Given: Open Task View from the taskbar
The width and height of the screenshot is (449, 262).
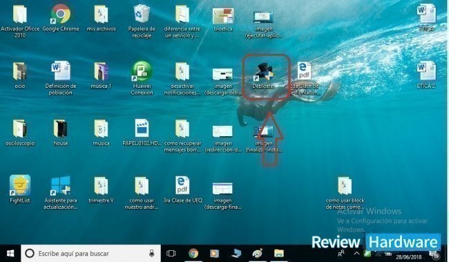Looking at the screenshot, I should [171, 254].
